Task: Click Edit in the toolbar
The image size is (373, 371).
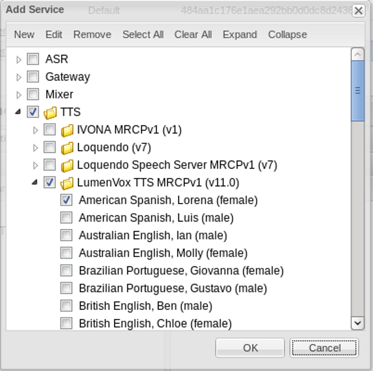Action: (x=54, y=35)
